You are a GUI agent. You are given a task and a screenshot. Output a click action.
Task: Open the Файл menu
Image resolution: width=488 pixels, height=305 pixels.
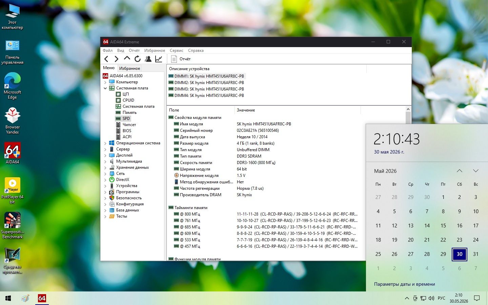(107, 50)
